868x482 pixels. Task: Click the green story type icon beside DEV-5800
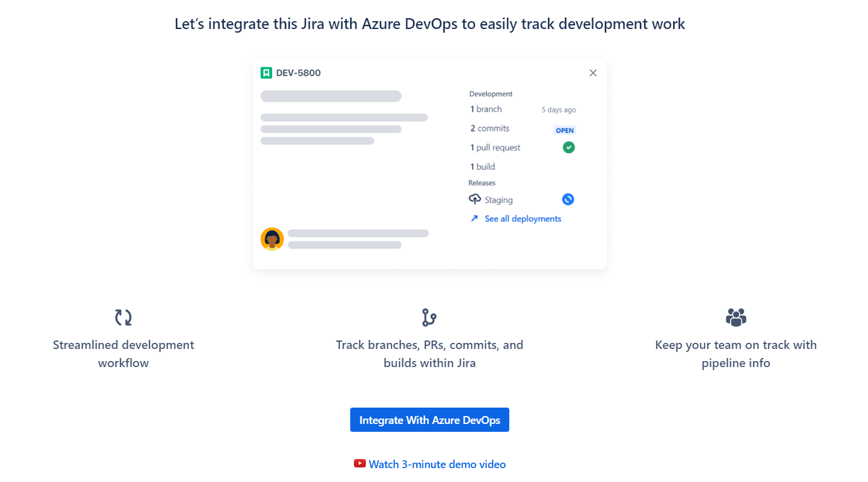266,73
